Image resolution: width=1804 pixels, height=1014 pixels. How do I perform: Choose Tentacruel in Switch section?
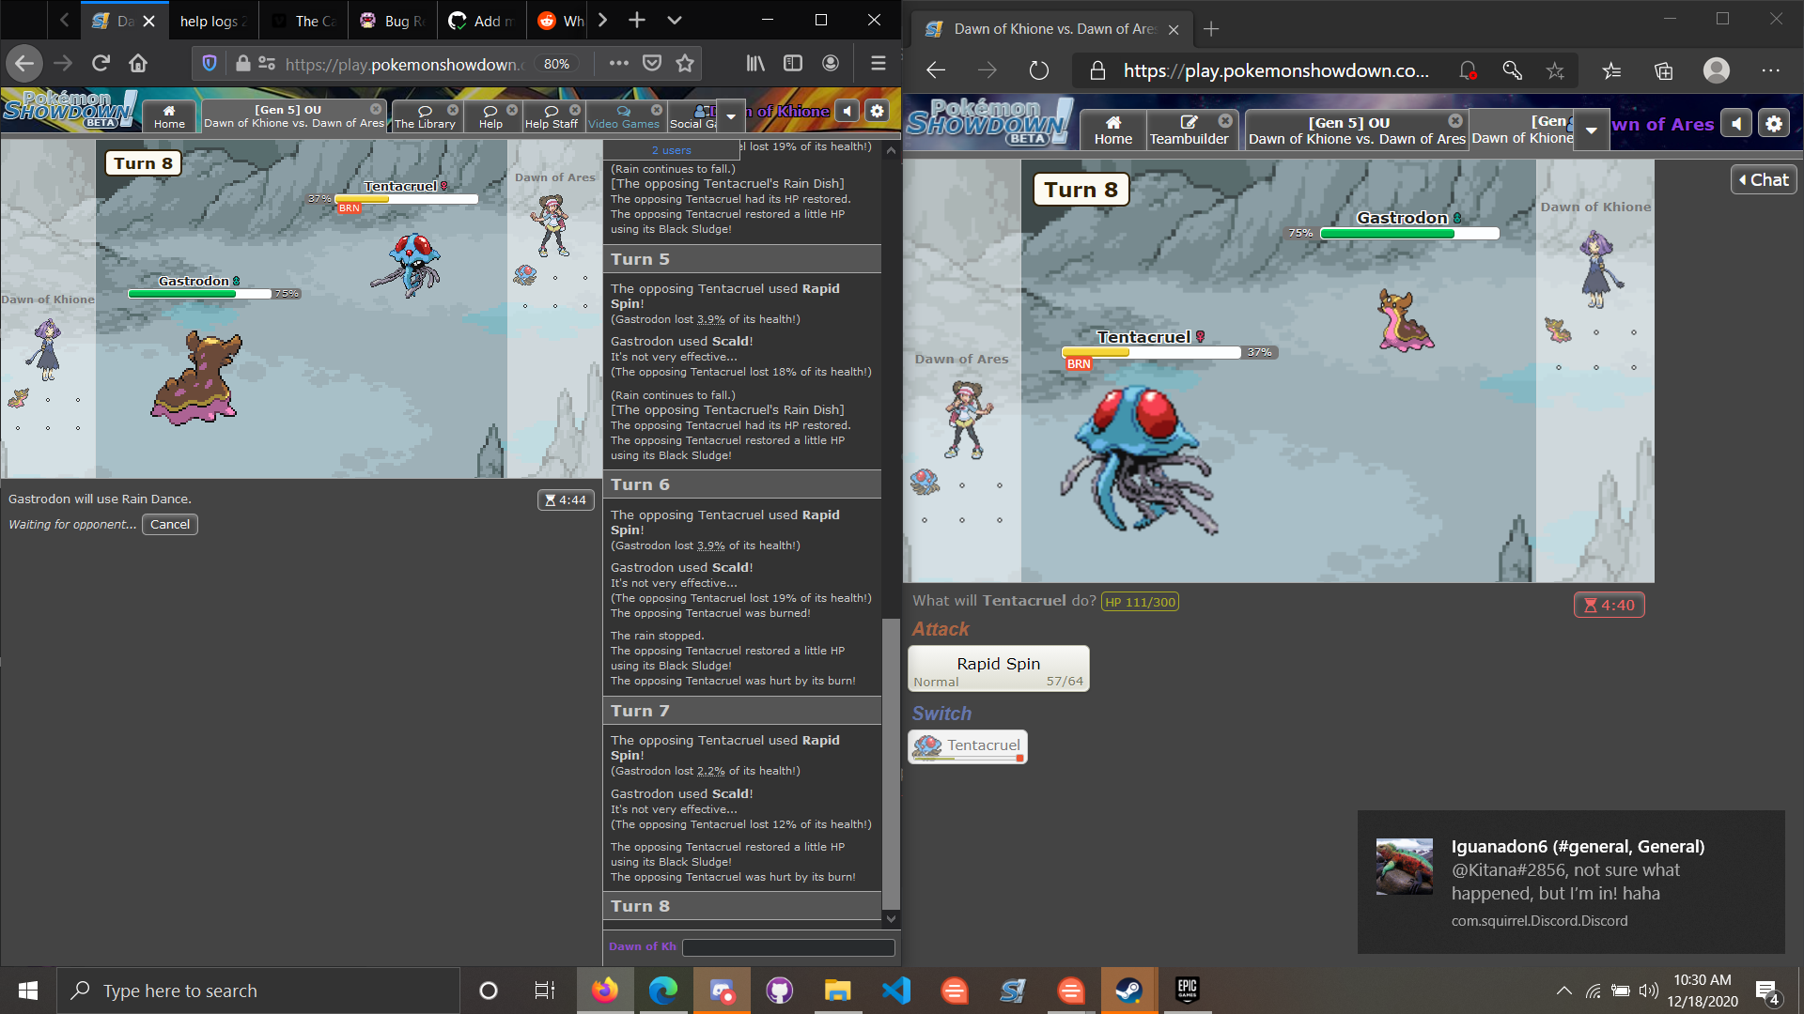968,746
